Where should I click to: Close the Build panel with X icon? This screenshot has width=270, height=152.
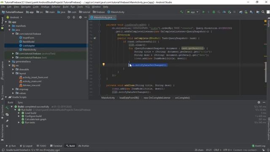(x=7, y=126)
